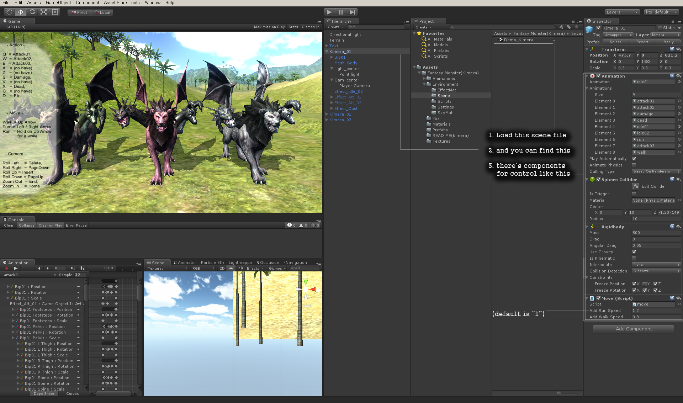This screenshot has width=683, height=403.
Task: Open the Tag dropdown showing Untagged
Action: (x=618, y=35)
